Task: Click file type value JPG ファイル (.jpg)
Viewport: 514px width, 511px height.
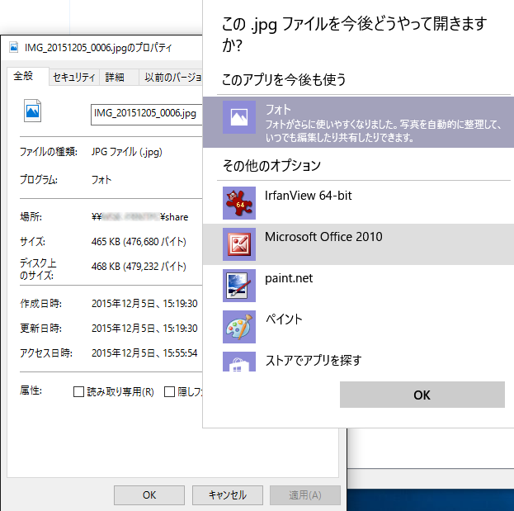Action: coord(126,152)
